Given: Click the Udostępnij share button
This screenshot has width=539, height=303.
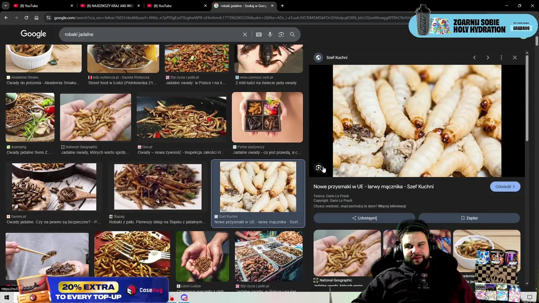Looking at the screenshot, I should [364, 218].
